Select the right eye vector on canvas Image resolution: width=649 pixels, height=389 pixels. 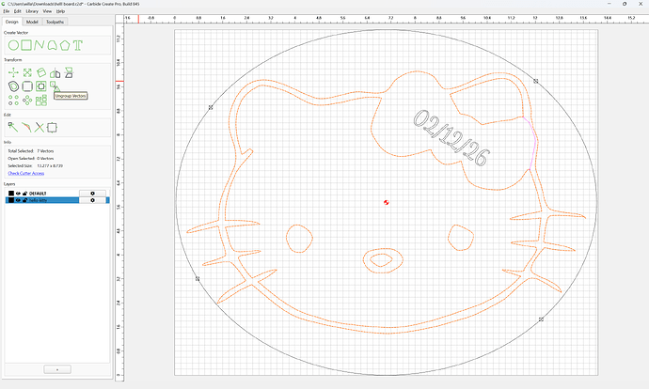point(461,238)
